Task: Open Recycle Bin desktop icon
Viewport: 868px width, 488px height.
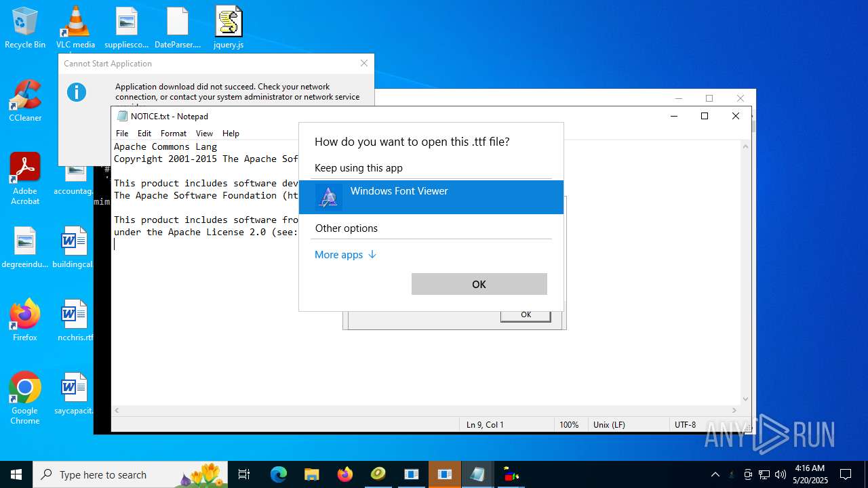Action: click(25, 28)
